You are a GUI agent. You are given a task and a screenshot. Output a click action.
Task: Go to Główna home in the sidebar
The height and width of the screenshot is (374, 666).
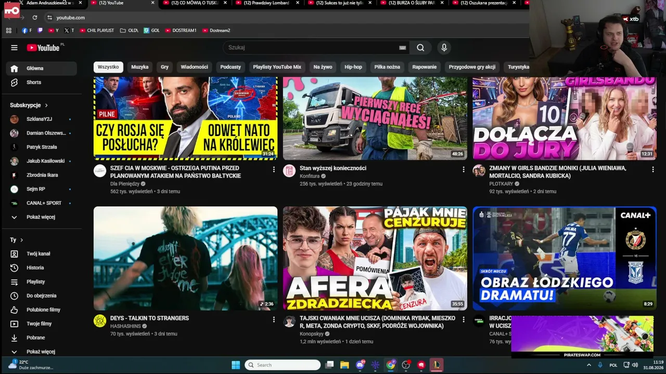[42, 69]
